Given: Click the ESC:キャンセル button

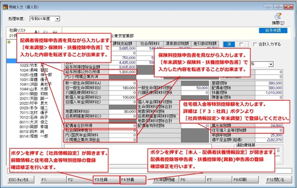Looking at the screenshot, I should (x=21, y=180).
